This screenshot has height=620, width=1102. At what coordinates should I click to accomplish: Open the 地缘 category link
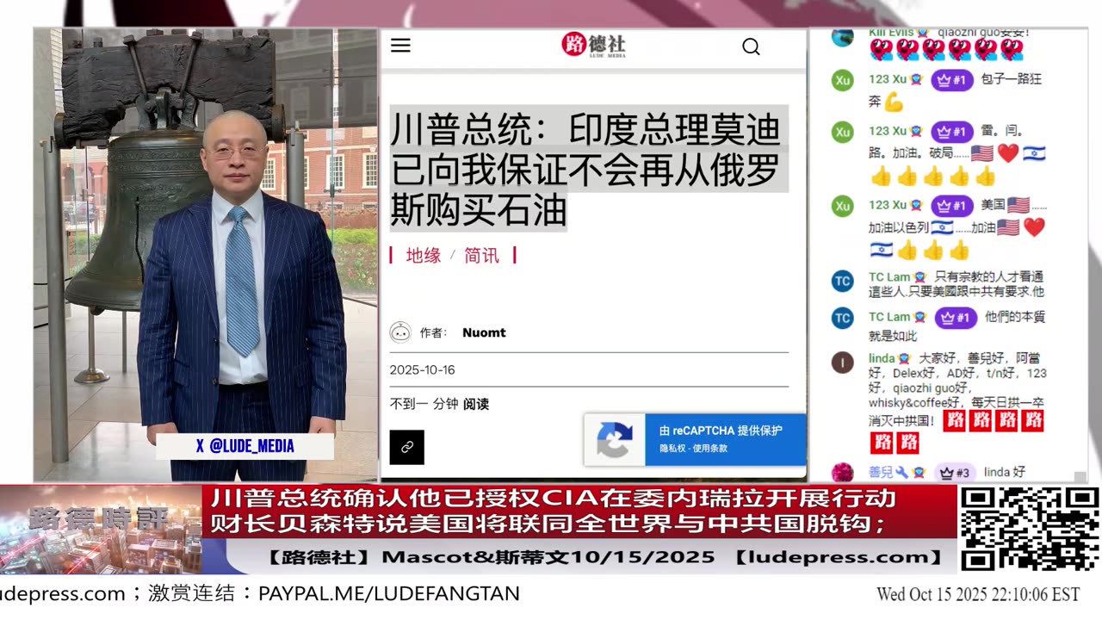(x=424, y=255)
